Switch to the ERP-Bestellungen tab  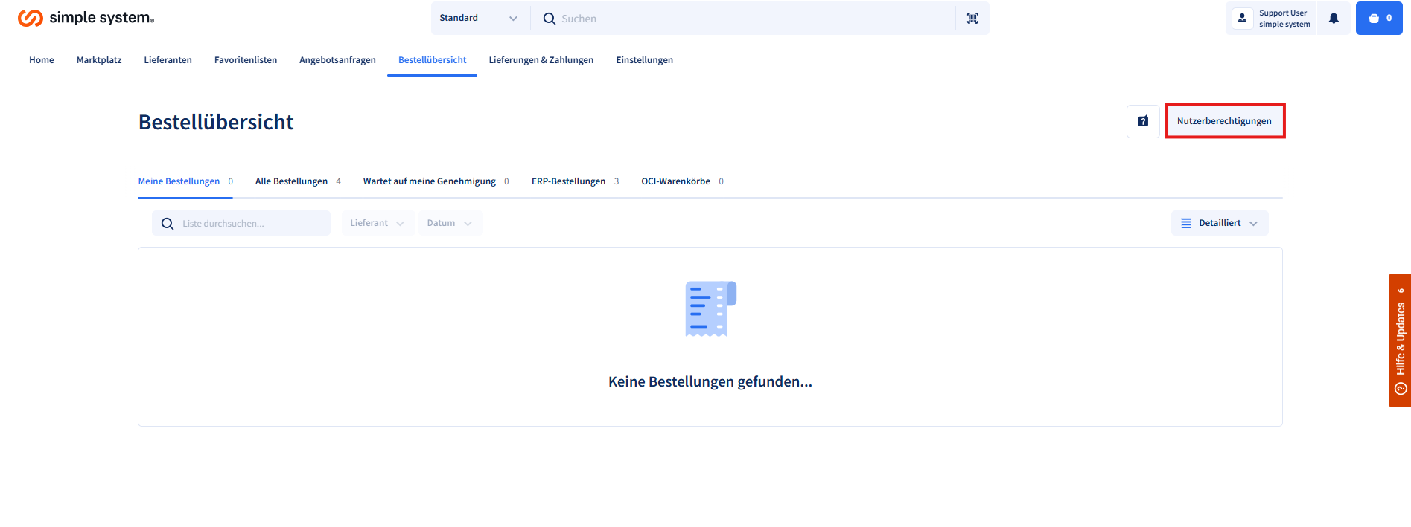568,181
